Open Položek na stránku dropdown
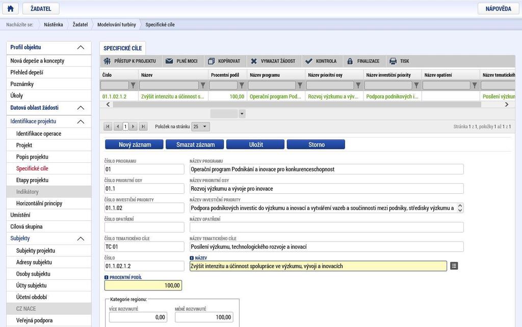Image resolution: width=522 pixels, height=327 pixels. tap(201, 127)
